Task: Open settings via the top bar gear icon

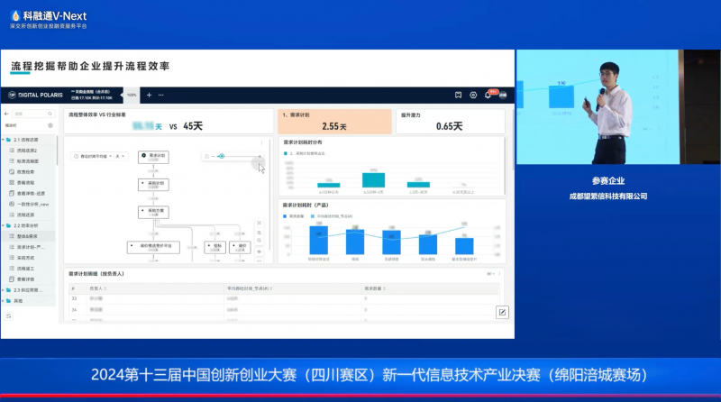Action: tap(473, 96)
